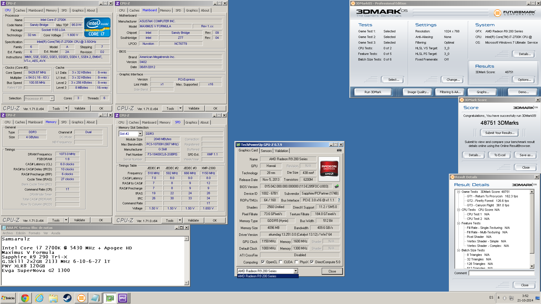Click the Comment input field

tap(502, 273)
